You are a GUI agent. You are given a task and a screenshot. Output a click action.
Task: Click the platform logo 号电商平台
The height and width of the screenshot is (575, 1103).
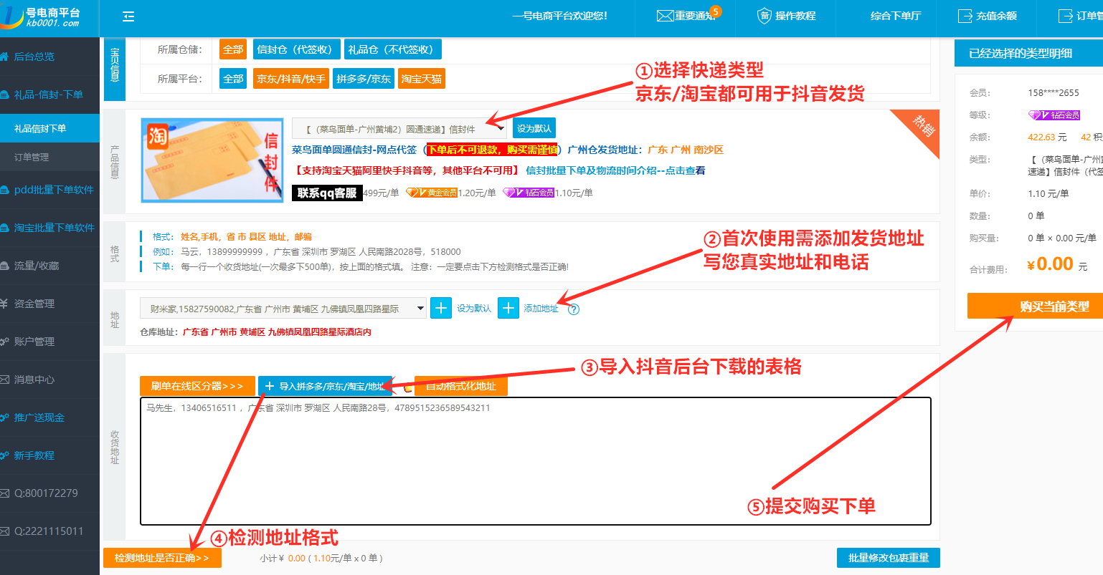42,17
